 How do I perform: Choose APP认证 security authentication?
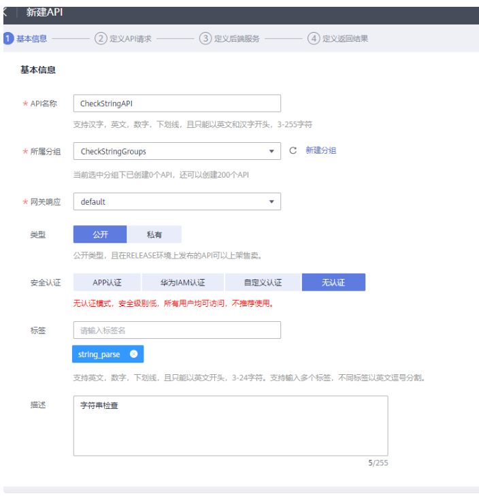point(107,282)
